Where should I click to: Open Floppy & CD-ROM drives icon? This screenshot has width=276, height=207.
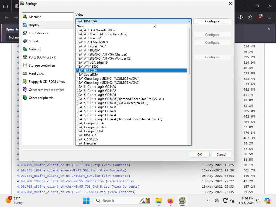[x=25, y=81]
